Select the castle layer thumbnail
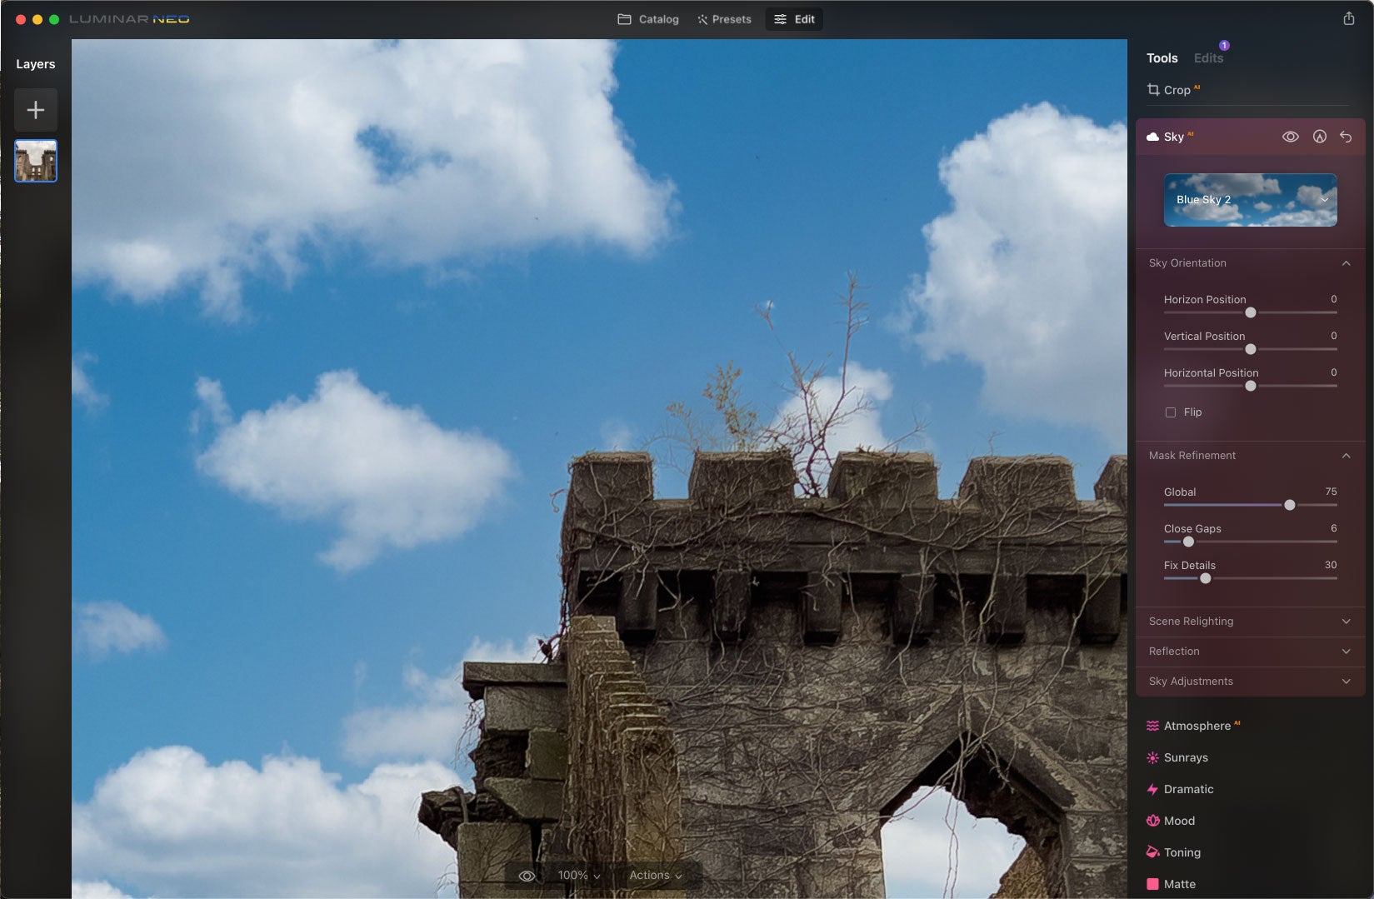 [x=36, y=161]
